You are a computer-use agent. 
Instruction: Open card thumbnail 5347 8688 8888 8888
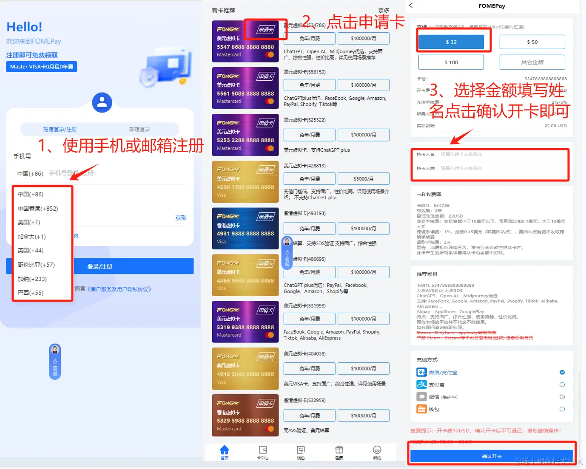click(245, 41)
